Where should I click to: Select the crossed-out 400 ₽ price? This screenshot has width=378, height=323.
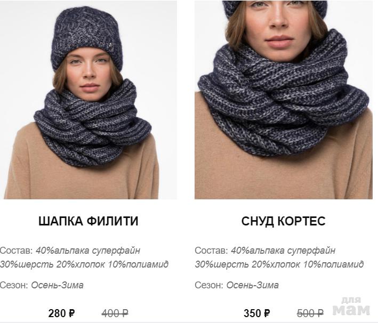(x=115, y=313)
